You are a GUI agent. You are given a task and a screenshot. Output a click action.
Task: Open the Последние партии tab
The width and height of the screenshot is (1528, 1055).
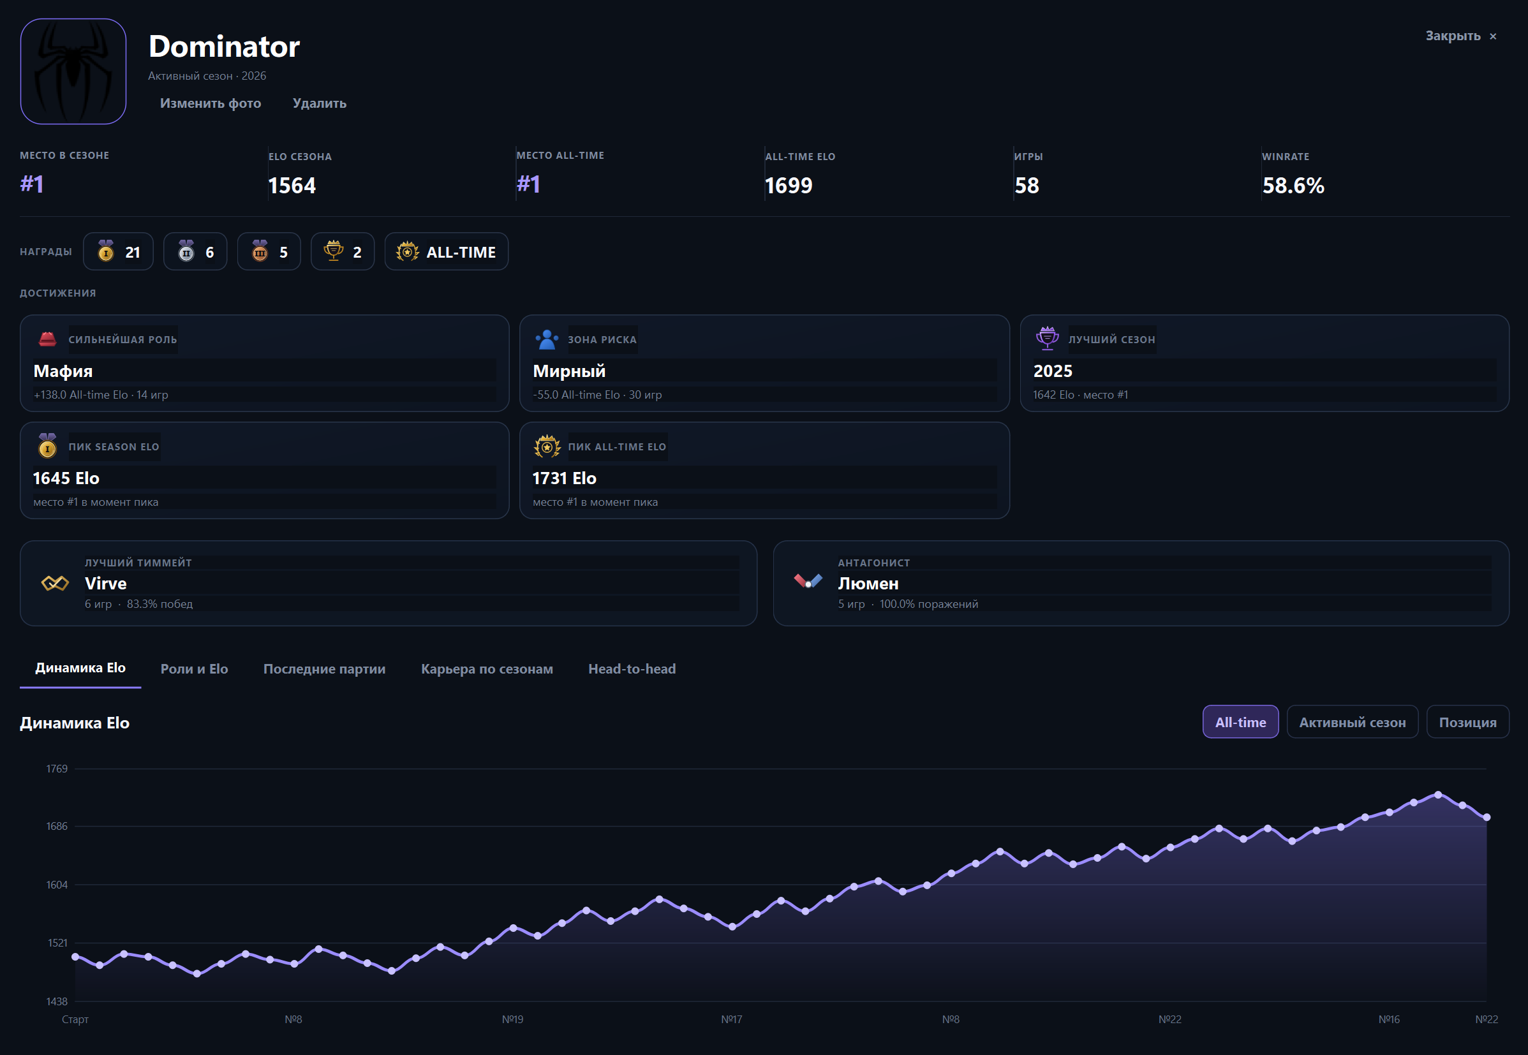point(324,668)
